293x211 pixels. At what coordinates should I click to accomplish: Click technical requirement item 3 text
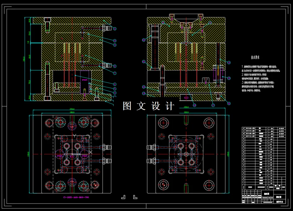point(258,86)
